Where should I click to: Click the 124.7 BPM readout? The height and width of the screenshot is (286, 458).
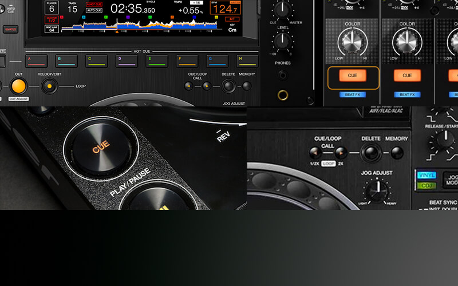(x=225, y=9)
